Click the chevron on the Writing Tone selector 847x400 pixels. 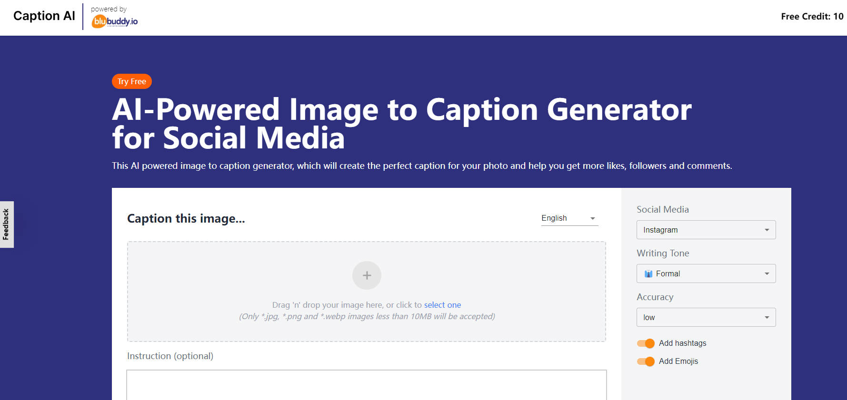[767, 273]
